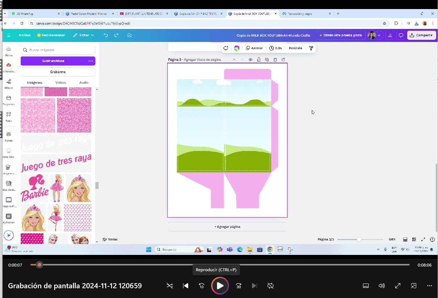Open media player more options ellipsis
The image size is (438, 298).
[x=430, y=286]
